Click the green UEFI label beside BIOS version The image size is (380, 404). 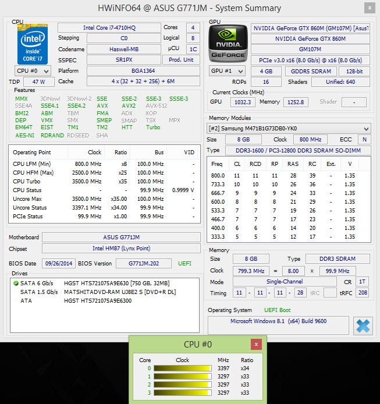(184, 264)
